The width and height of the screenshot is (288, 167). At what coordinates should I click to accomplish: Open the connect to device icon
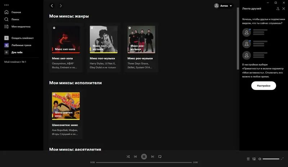254,159
